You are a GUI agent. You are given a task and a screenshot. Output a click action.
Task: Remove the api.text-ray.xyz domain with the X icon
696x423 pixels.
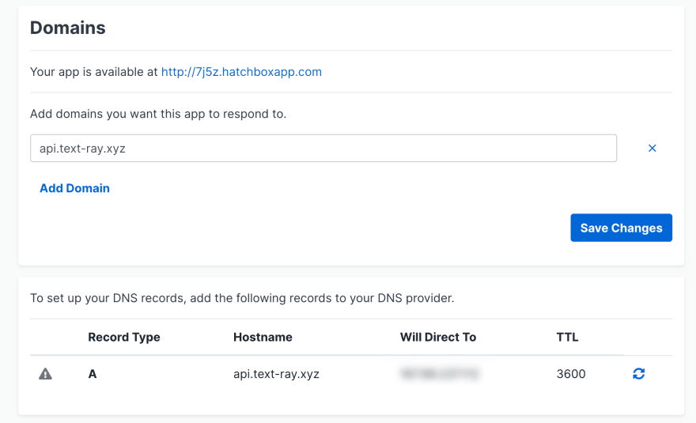click(652, 149)
